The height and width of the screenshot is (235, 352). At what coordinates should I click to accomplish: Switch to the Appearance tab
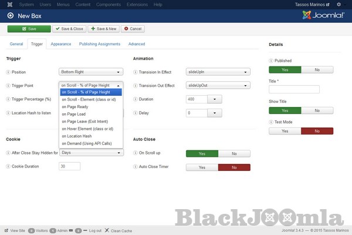tap(61, 44)
